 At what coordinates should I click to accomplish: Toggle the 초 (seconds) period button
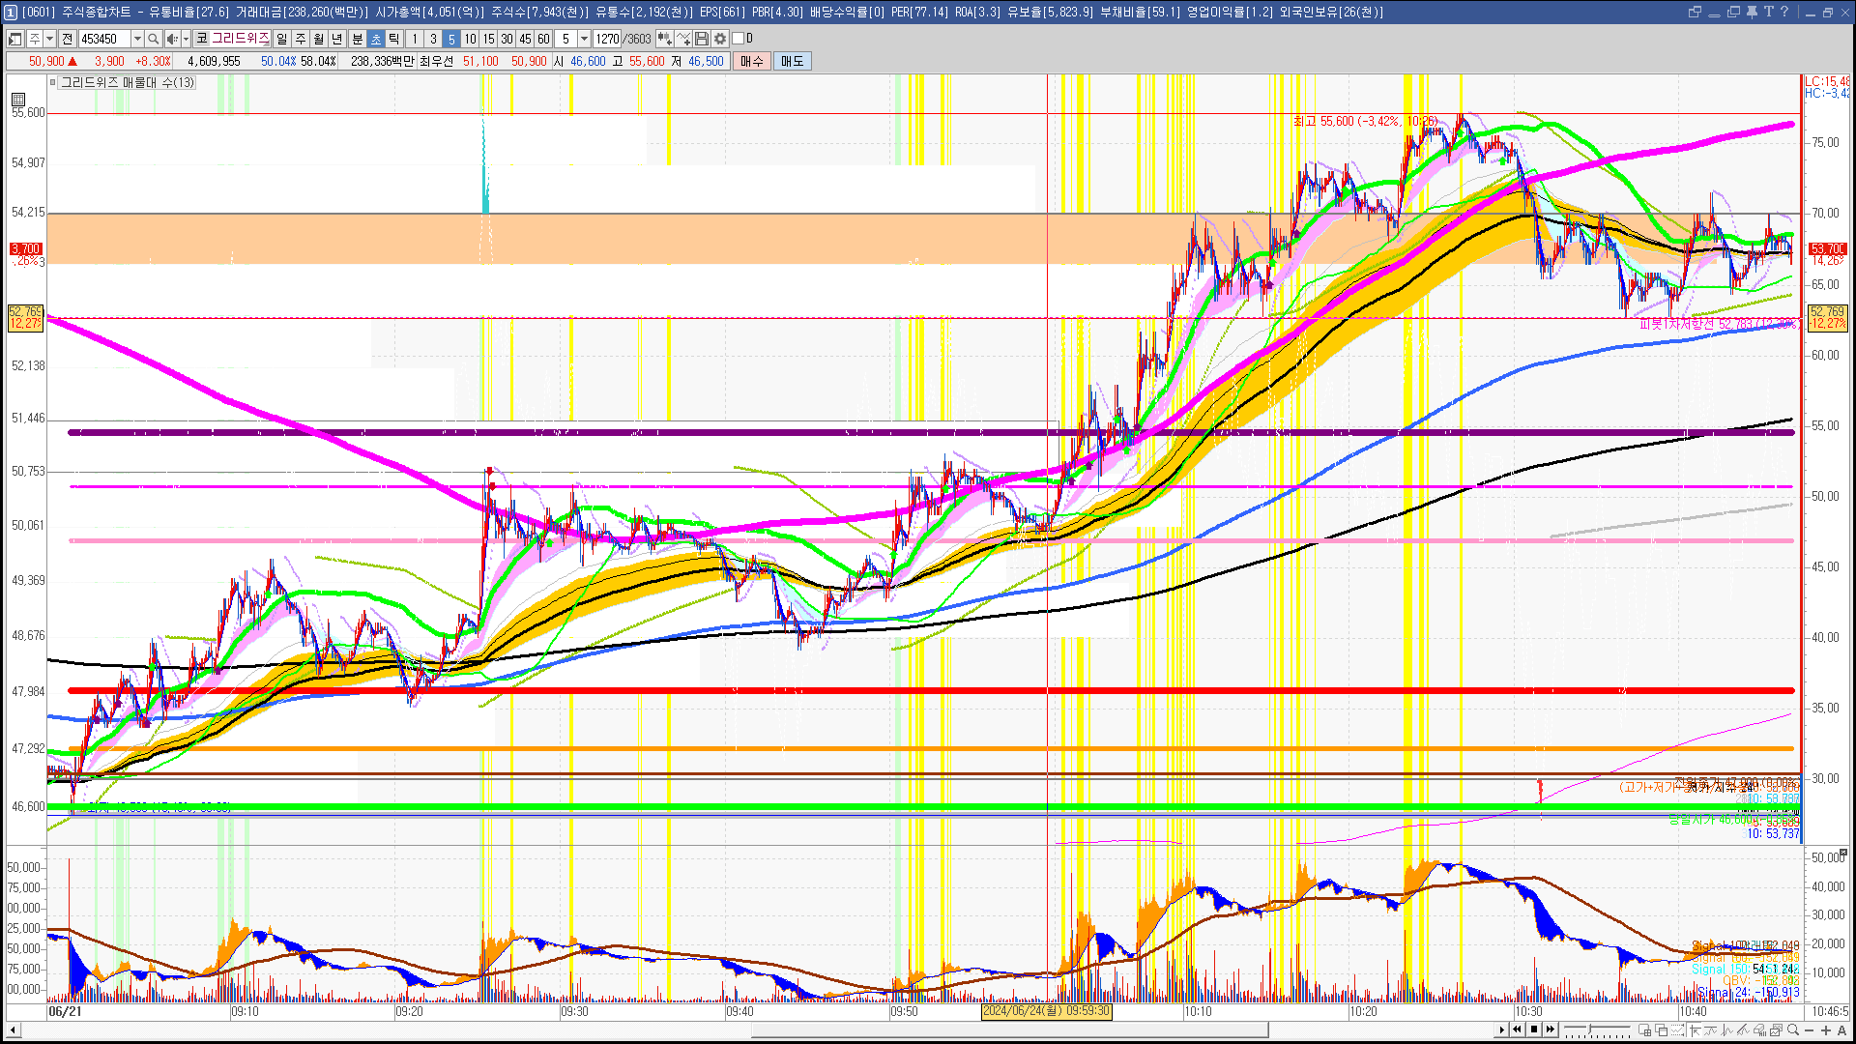click(x=376, y=39)
